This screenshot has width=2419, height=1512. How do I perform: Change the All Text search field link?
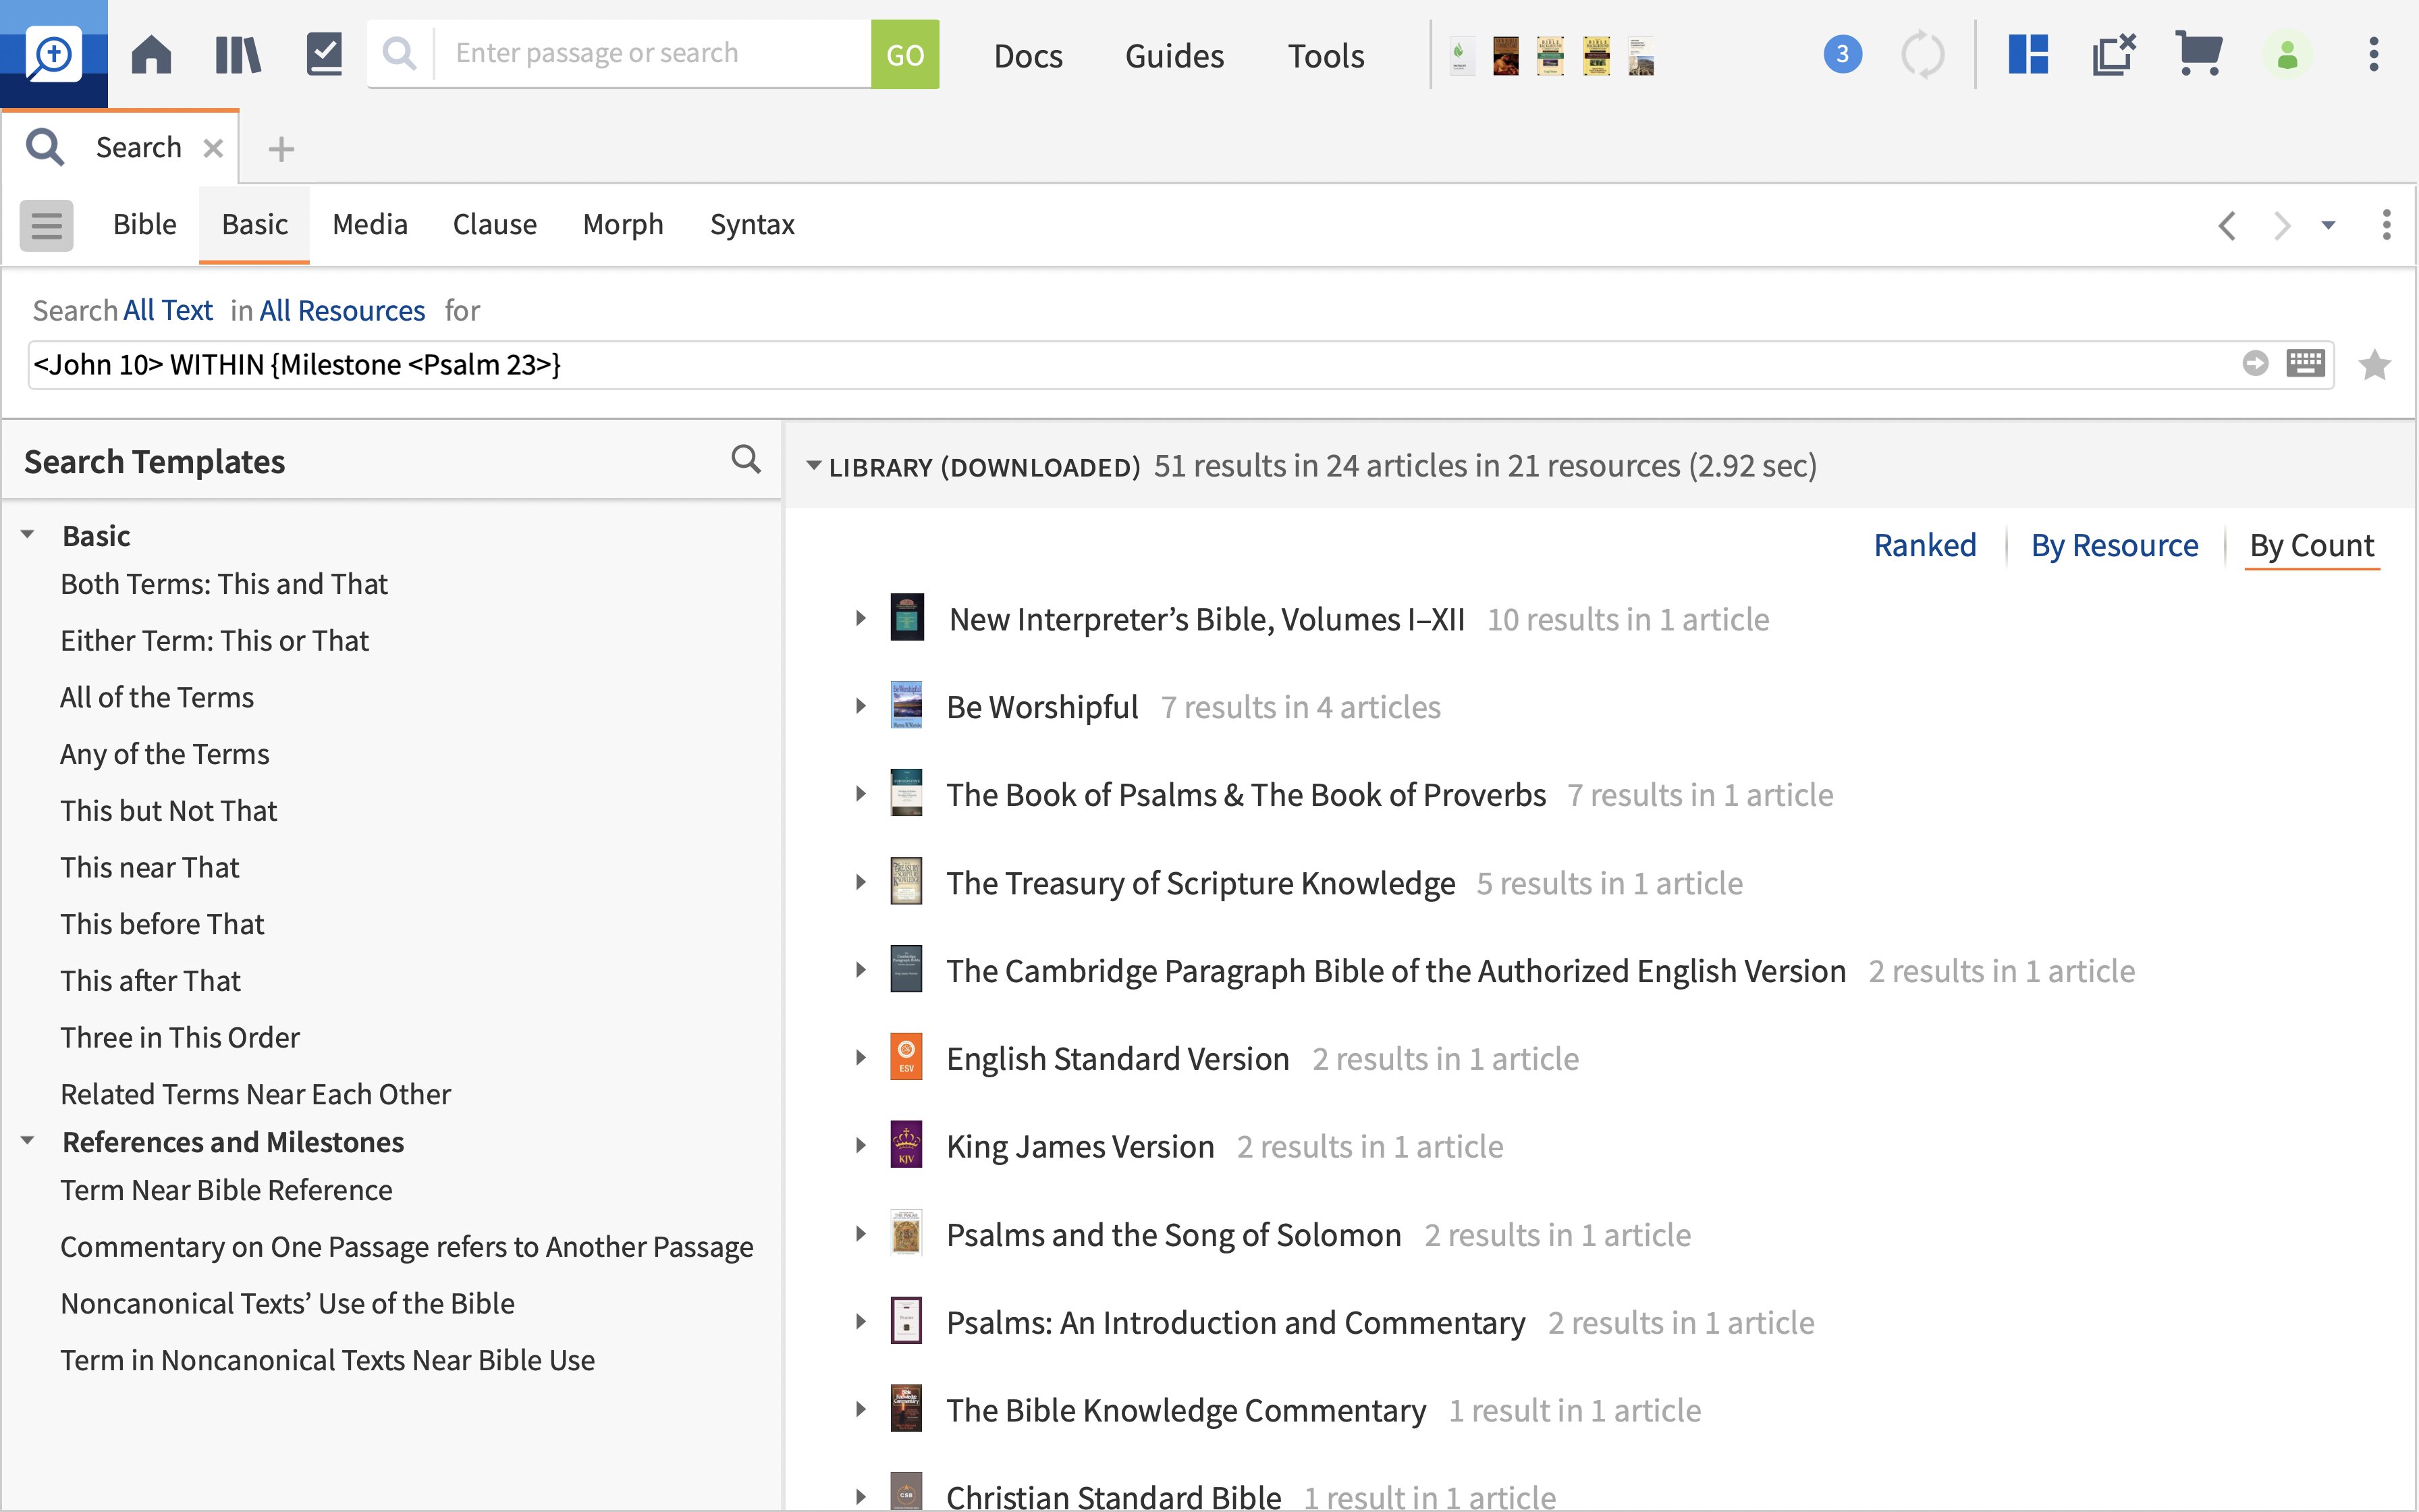tap(168, 311)
